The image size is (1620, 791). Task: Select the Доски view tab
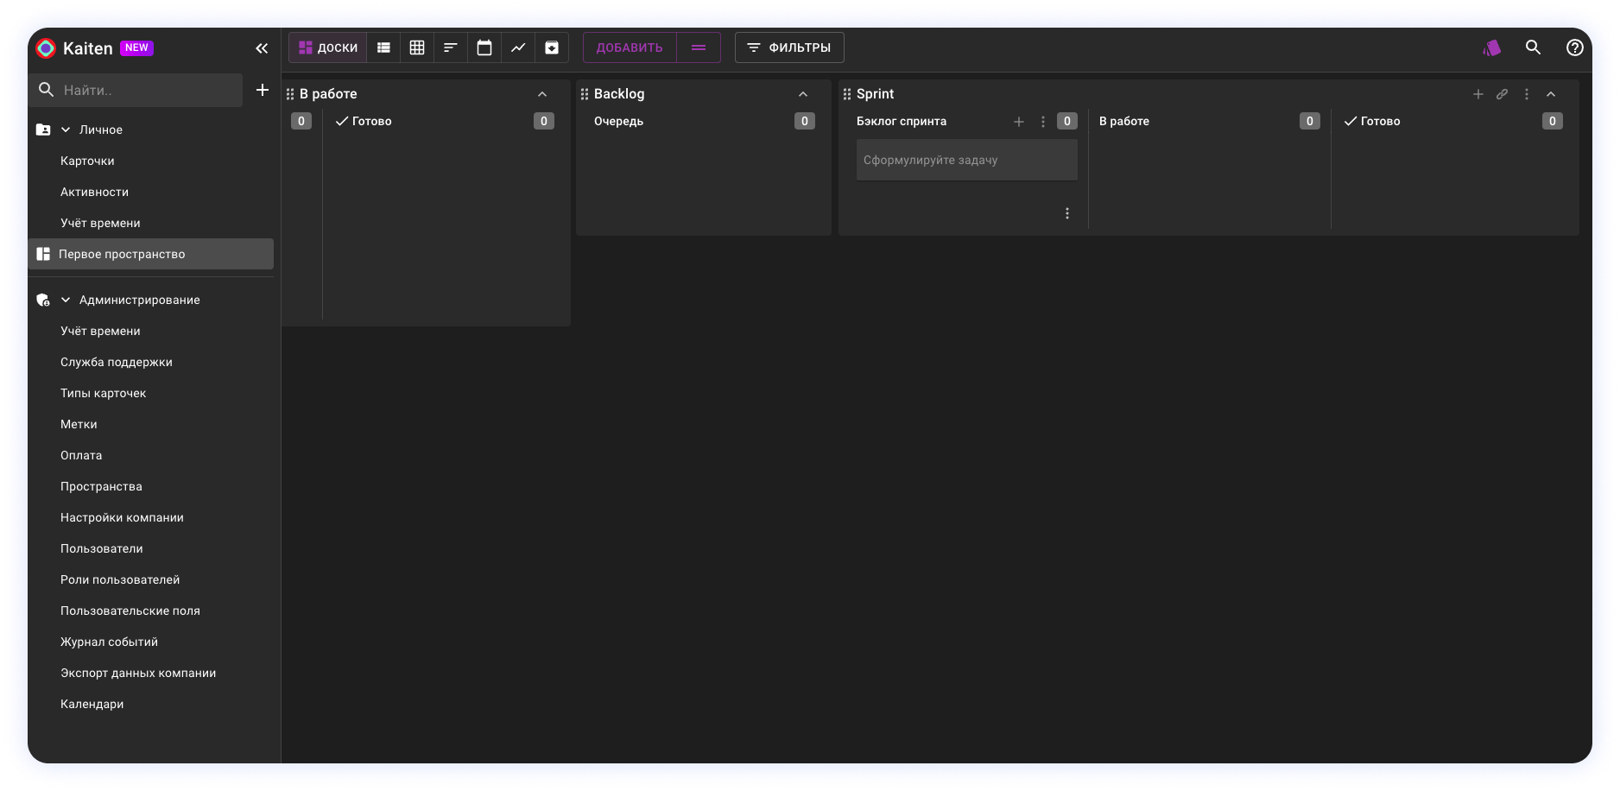[328, 47]
